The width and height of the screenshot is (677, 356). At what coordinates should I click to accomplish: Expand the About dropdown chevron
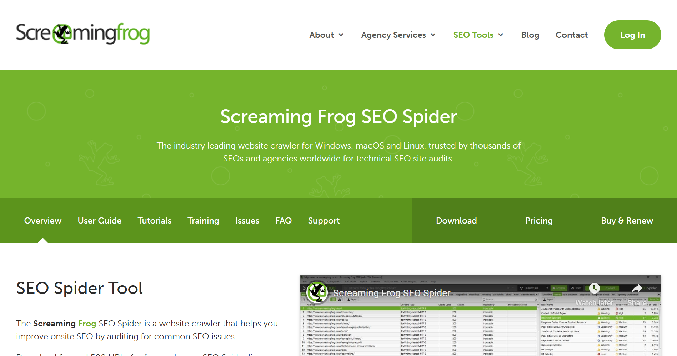pos(341,35)
